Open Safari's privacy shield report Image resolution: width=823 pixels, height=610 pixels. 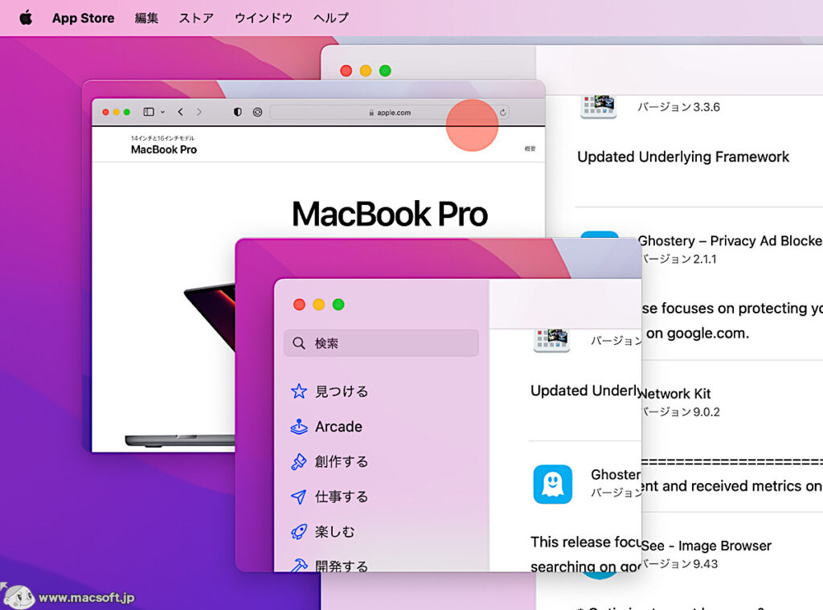pos(238,112)
